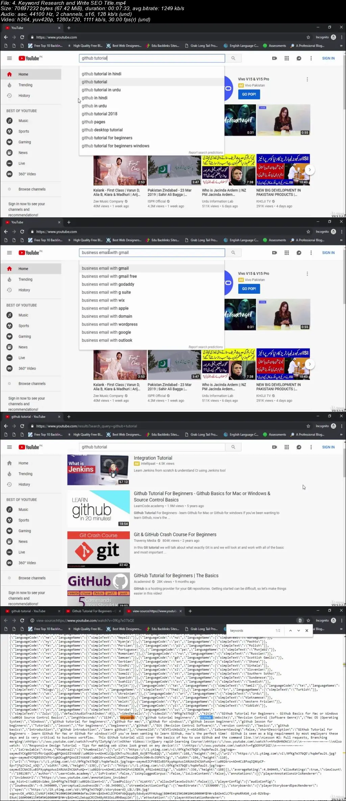Open Vivo ad options menu in github suggestions frame
Viewport: 346px width, 801px height.
tap(307, 79)
